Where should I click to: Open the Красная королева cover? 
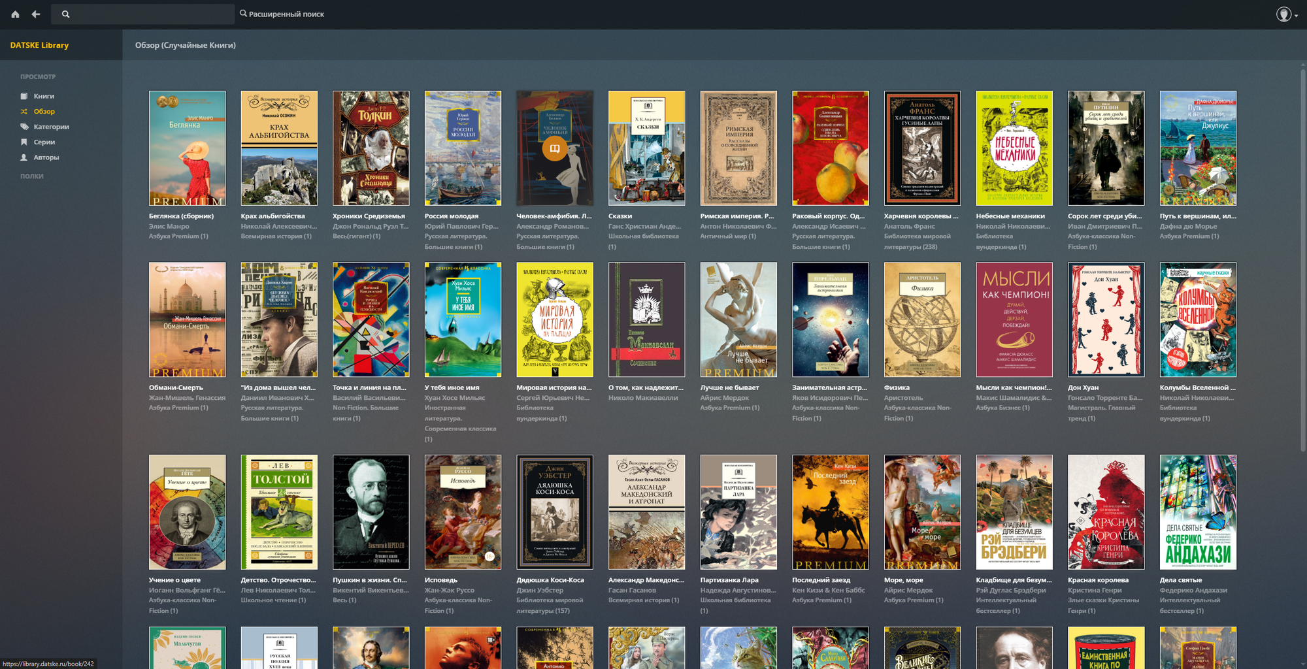pos(1106,512)
